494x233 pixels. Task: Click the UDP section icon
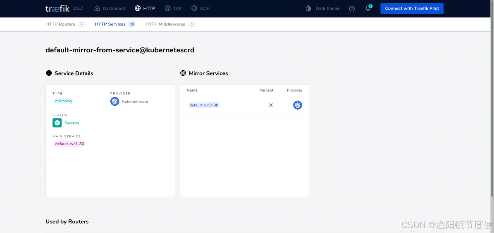(194, 9)
